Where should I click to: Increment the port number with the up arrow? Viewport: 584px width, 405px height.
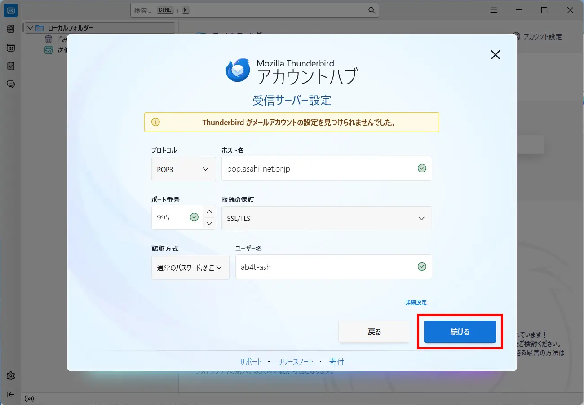[209, 211]
